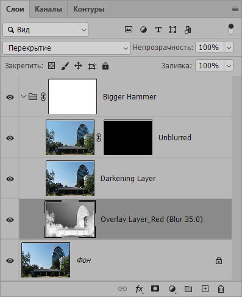Click the Непрозрачность label
The width and height of the screenshot is (242, 297).
coord(163,48)
